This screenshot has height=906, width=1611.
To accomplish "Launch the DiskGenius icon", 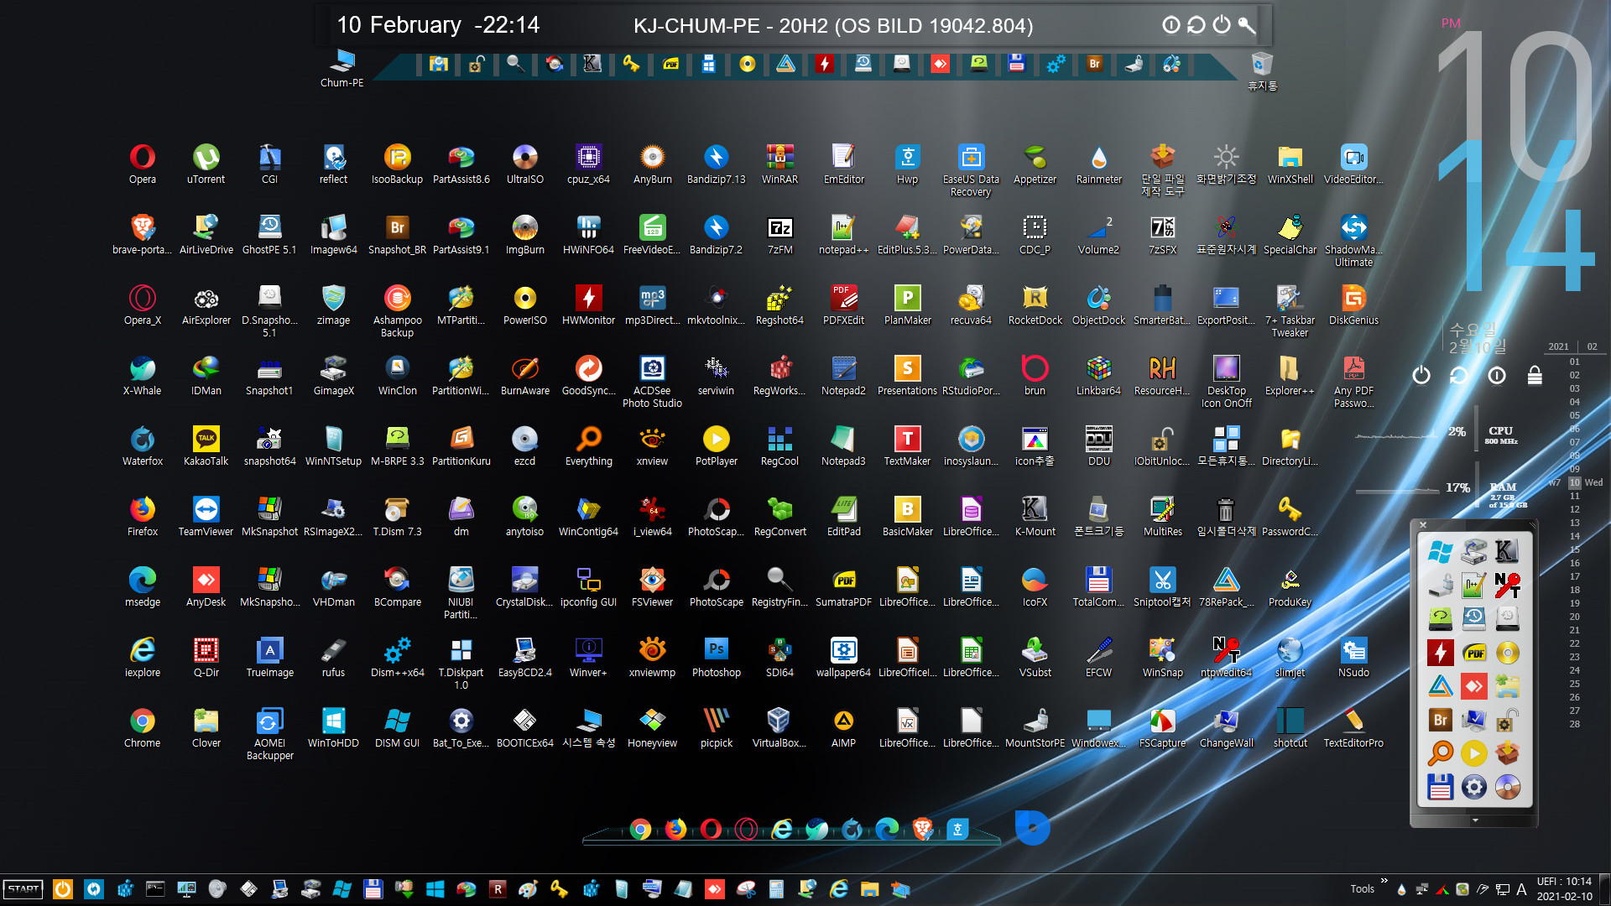I will [1353, 305].
